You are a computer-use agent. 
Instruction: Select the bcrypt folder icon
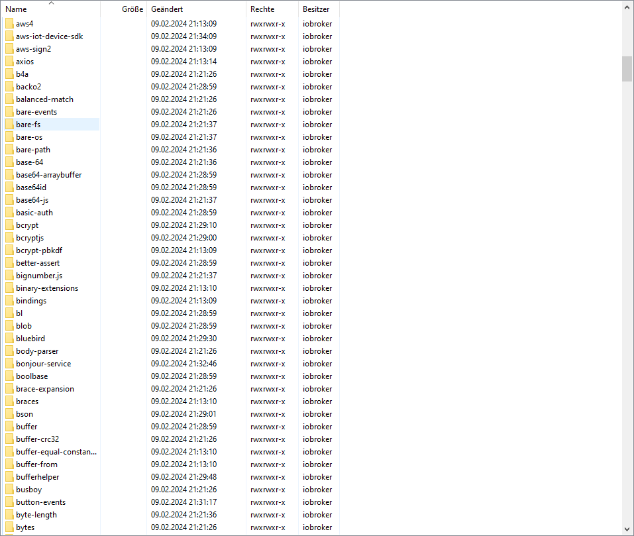[10, 225]
